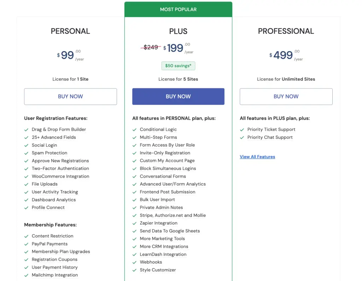Click the checkmark next to Priority Ticket Support
The height and width of the screenshot is (281, 362).
coord(242,130)
